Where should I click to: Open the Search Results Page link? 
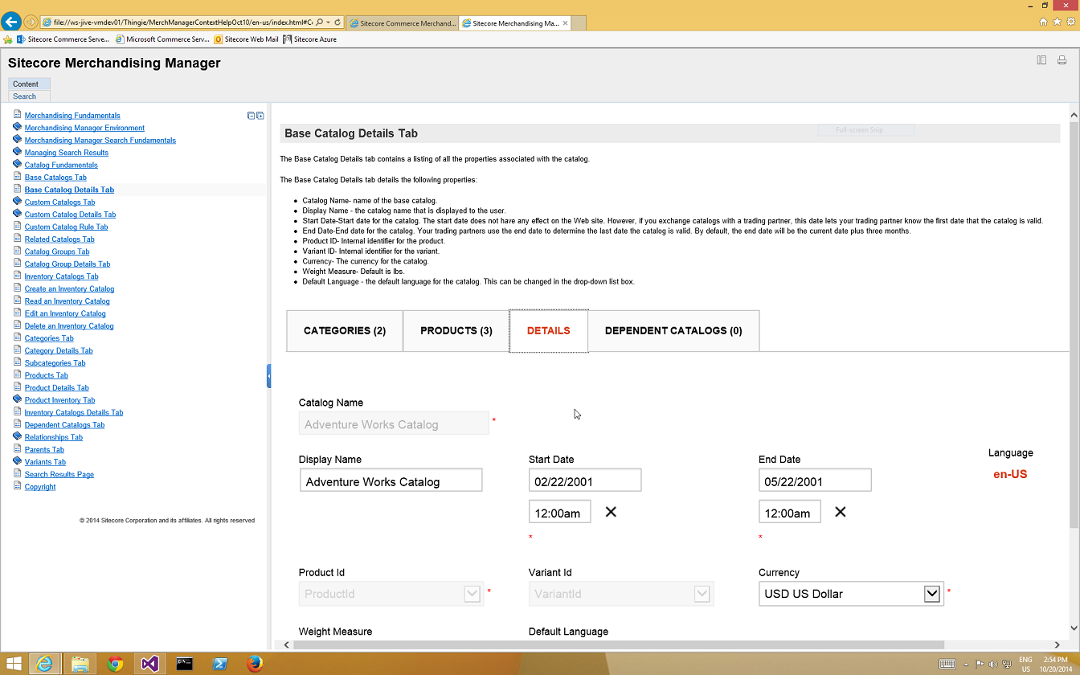(59, 474)
